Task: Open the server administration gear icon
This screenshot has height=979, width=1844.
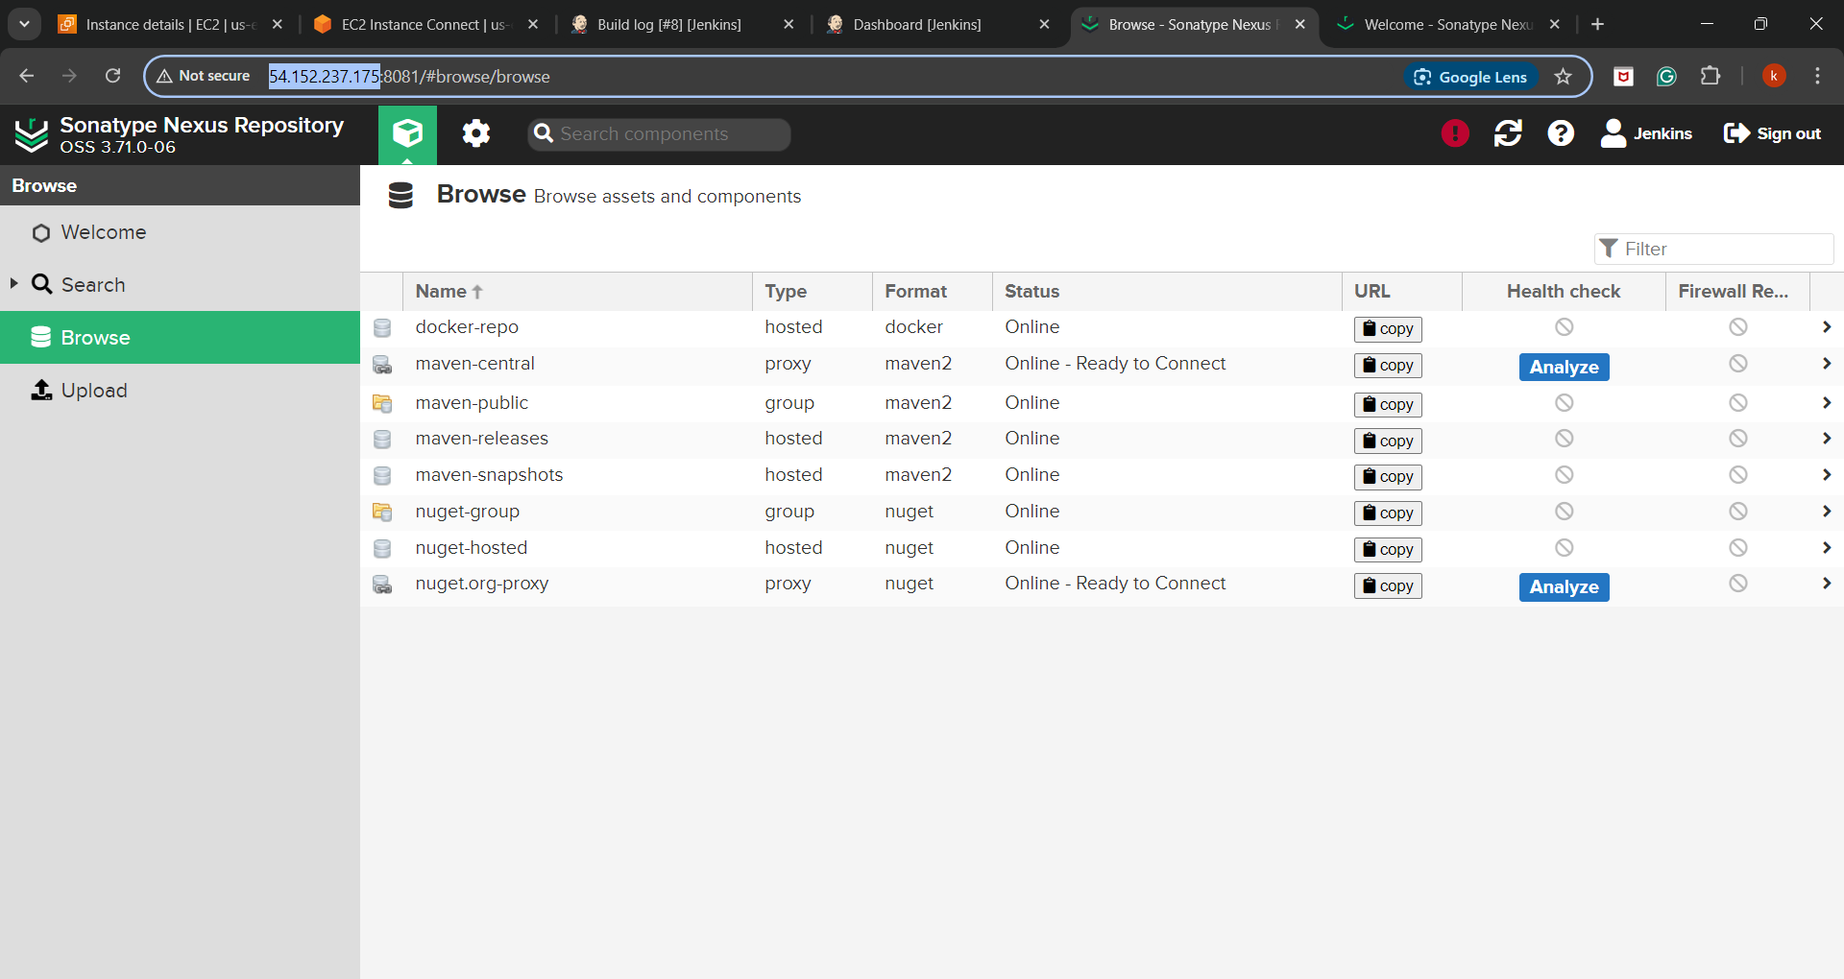Action: 475,133
